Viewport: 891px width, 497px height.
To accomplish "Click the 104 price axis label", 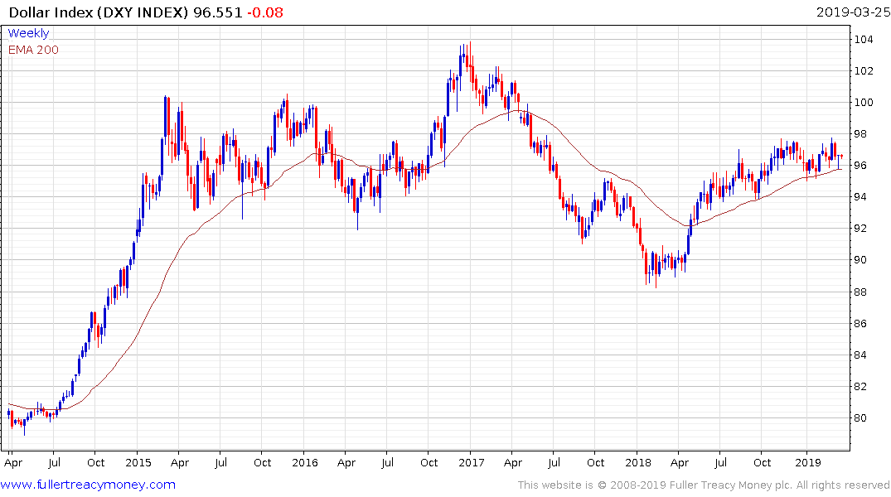I will tap(864, 39).
